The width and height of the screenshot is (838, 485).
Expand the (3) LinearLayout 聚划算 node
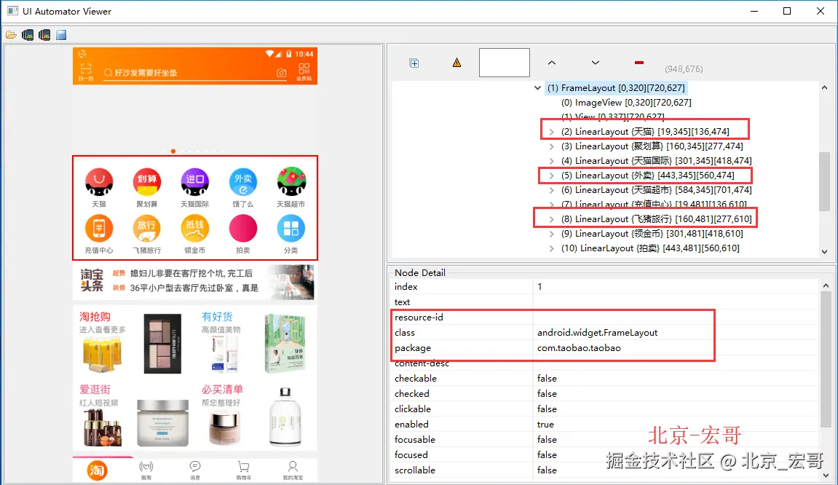[x=552, y=146]
